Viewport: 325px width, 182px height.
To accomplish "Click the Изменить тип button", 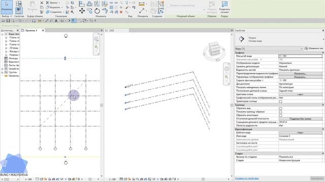I will point(314,49).
